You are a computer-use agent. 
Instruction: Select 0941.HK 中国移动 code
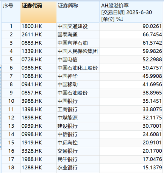[38, 85]
